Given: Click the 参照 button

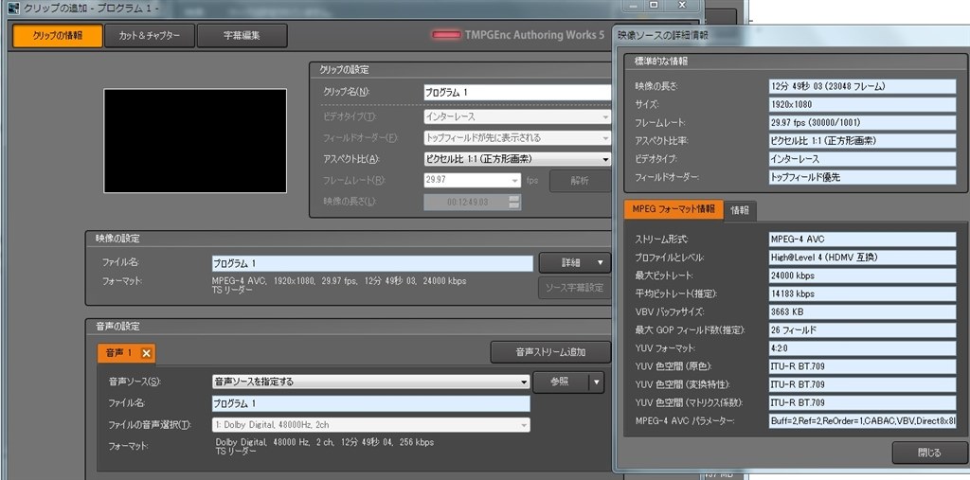Looking at the screenshot, I should point(561,382).
